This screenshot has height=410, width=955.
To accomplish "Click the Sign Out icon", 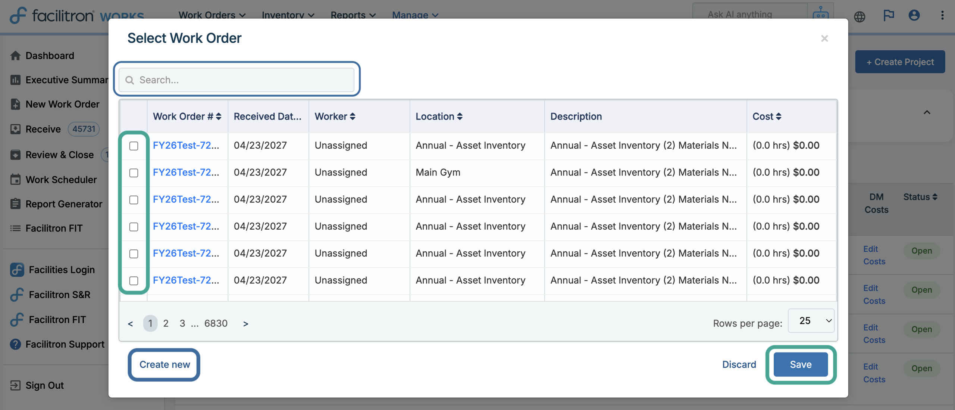I will pyautogui.click(x=15, y=385).
